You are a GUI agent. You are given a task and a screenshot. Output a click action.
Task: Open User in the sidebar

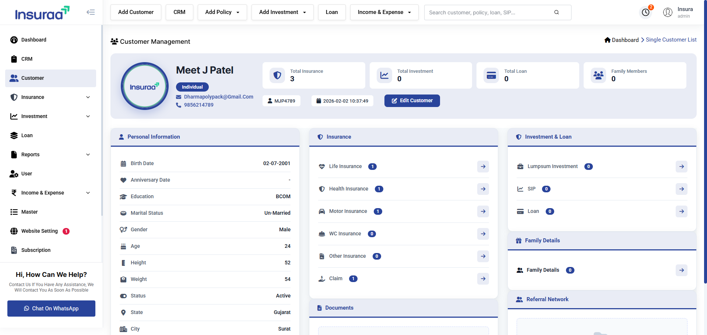click(x=50, y=174)
